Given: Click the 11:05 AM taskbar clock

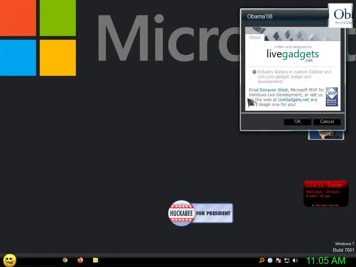Looking at the screenshot, I should pyautogui.click(x=326, y=260).
